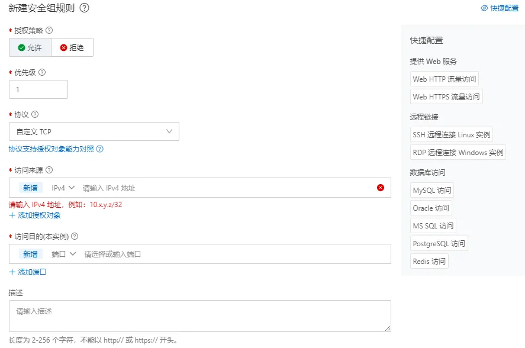
Task: Click the 优先级 help question mark icon
Action: click(41, 71)
